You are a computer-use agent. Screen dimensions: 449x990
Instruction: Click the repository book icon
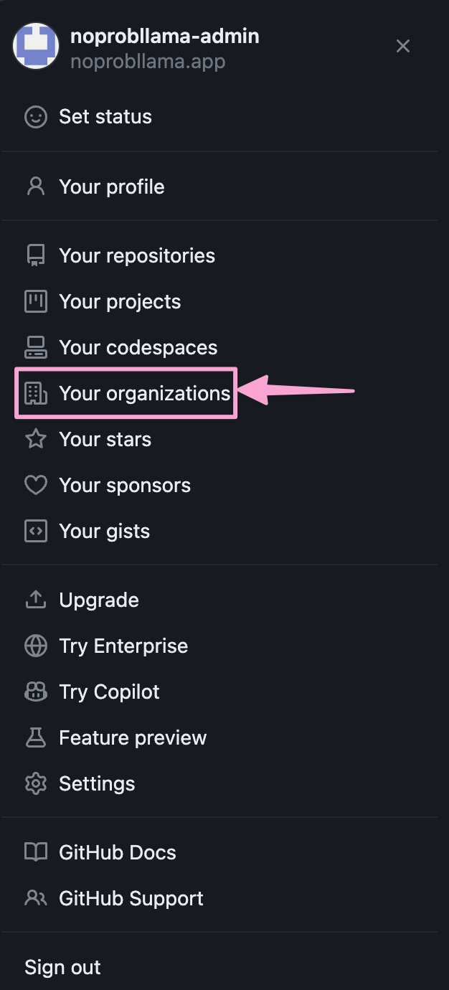click(x=36, y=256)
